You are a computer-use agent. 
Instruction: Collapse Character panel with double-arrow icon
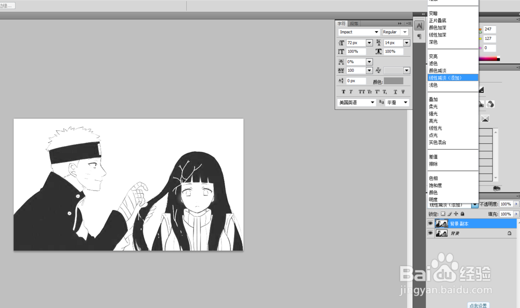[399, 23]
